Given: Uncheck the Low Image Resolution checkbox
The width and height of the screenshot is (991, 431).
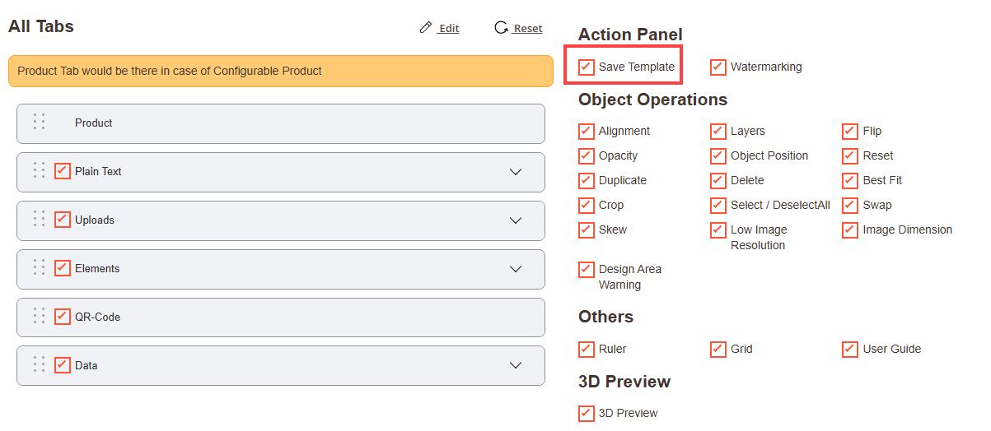Looking at the screenshot, I should 718,229.
